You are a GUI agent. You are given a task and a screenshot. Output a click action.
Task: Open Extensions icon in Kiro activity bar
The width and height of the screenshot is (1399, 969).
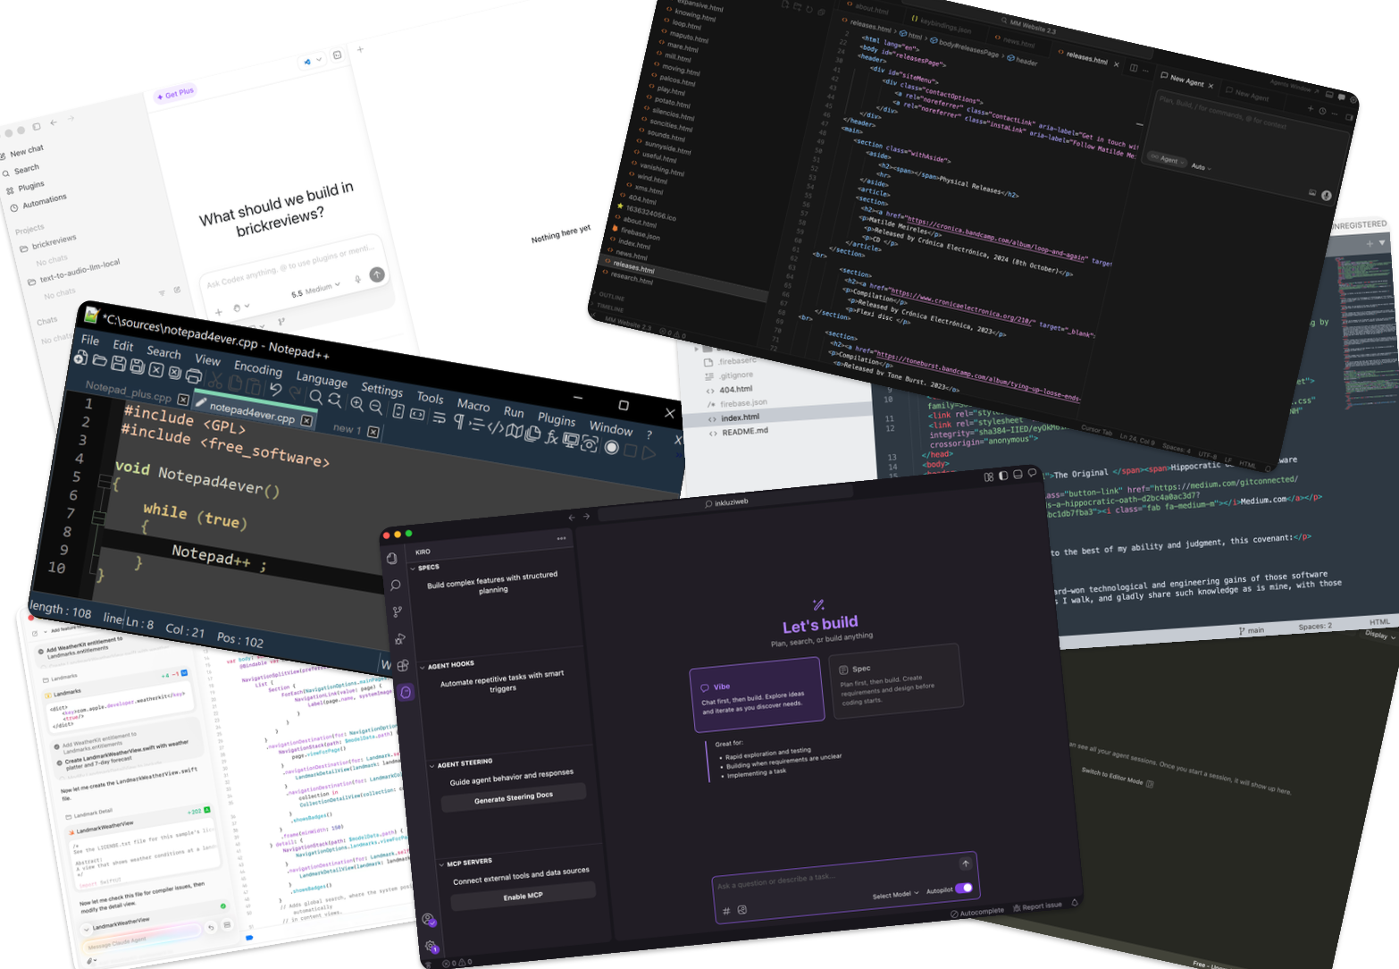point(403,665)
